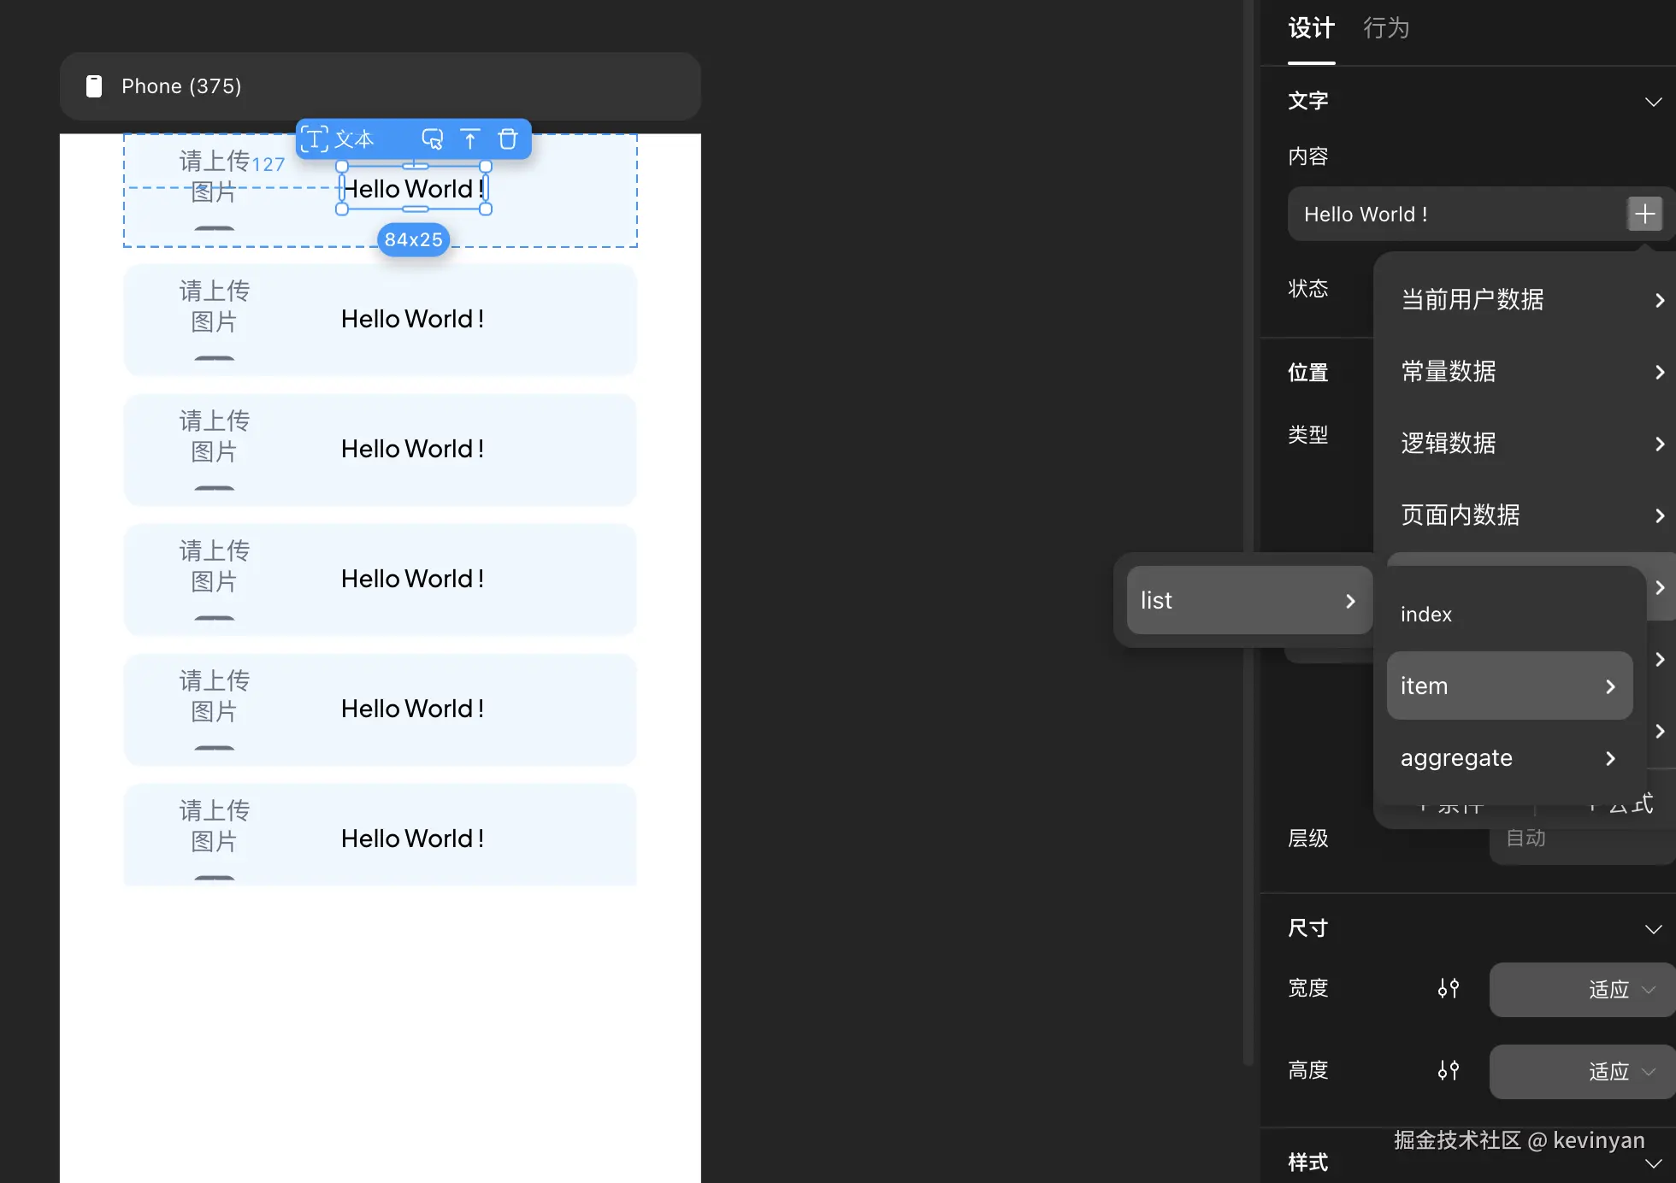Collapse the 文字 section
The width and height of the screenshot is (1676, 1183).
(x=1653, y=102)
